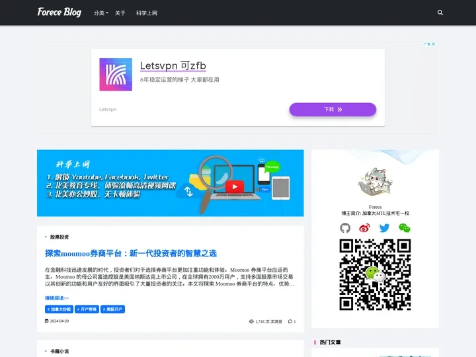Click the 热门文章 sidebar heading
Image resolution: width=476 pixels, height=357 pixels.
point(330,342)
